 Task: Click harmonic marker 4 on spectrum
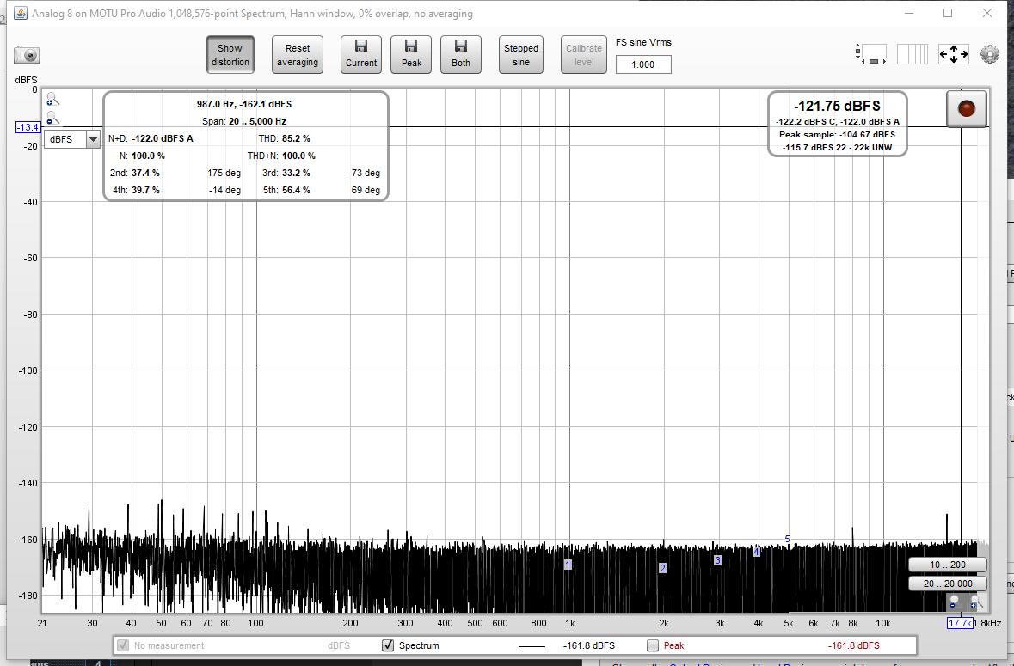[756, 552]
